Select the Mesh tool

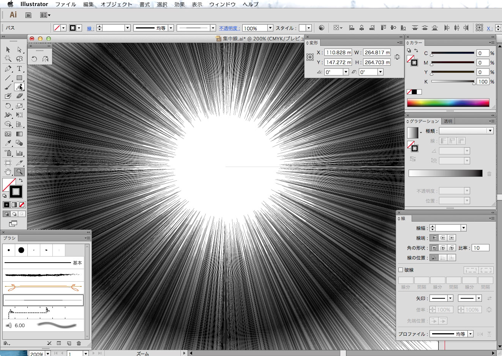(x=8, y=134)
